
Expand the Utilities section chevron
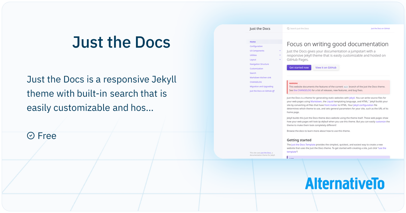tap(280, 55)
